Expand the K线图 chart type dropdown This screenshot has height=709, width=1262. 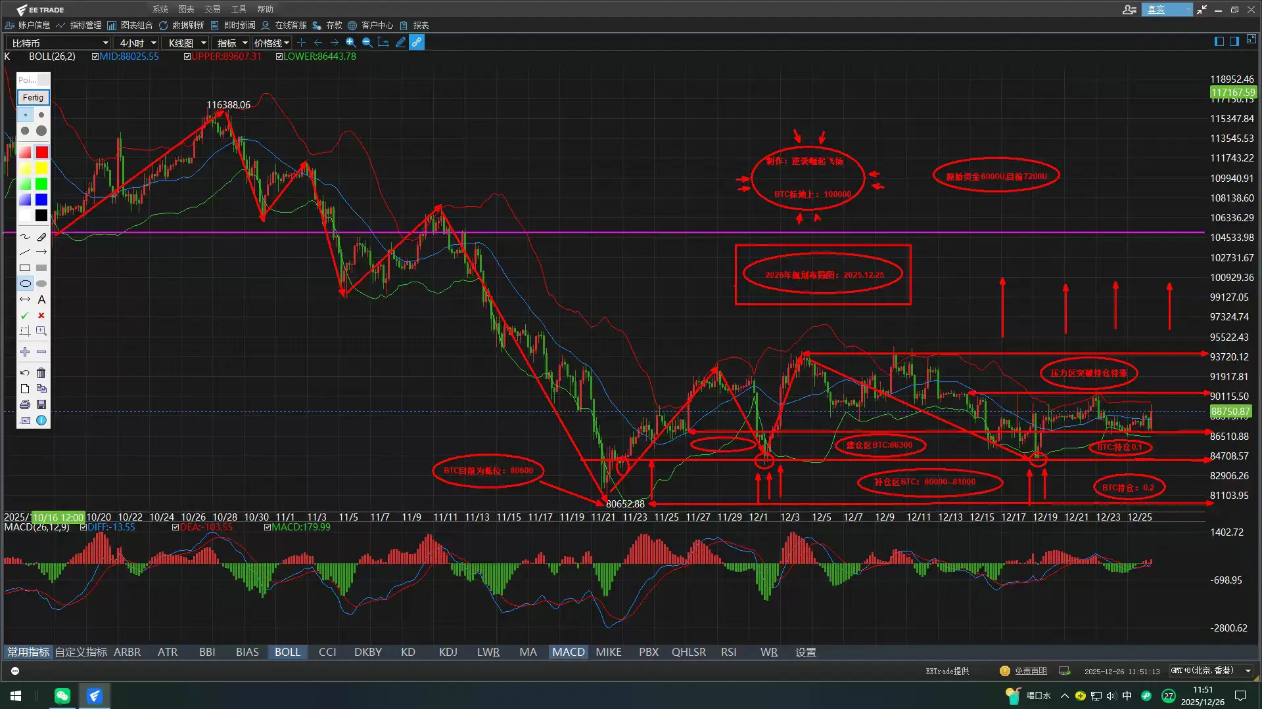pyautogui.click(x=203, y=43)
